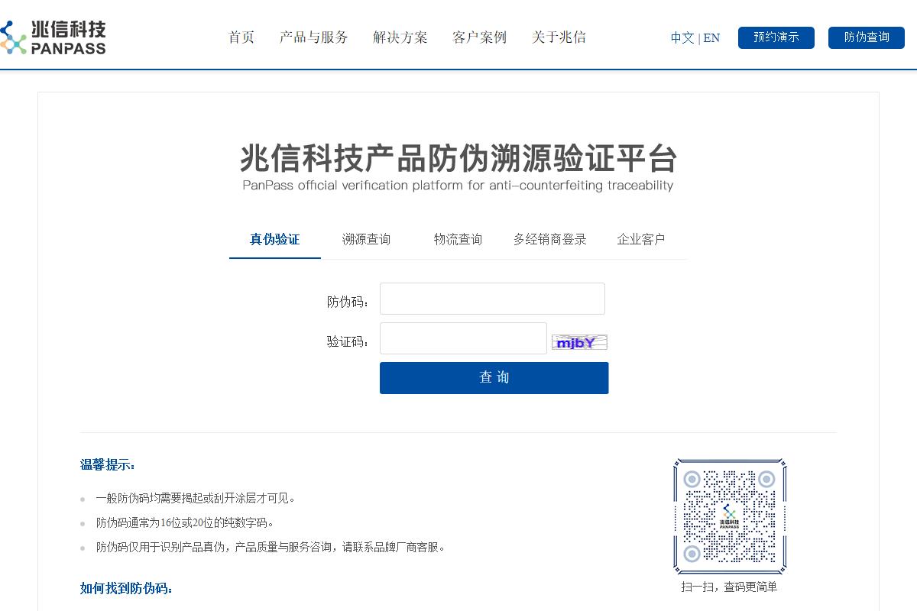The image size is (917, 611).
Task: Switch to the 物流查询 tab
Action: [x=458, y=239]
